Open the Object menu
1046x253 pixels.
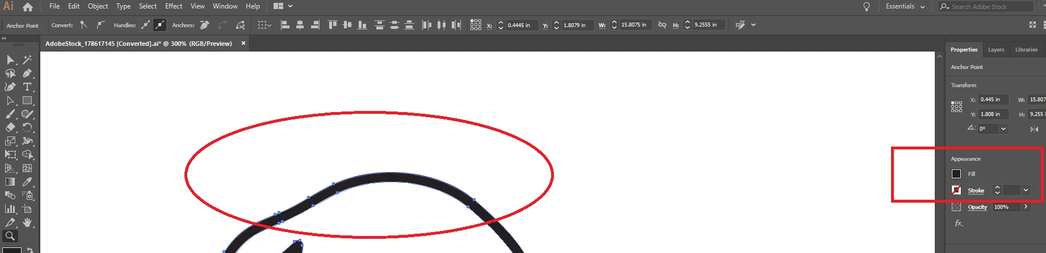click(98, 6)
